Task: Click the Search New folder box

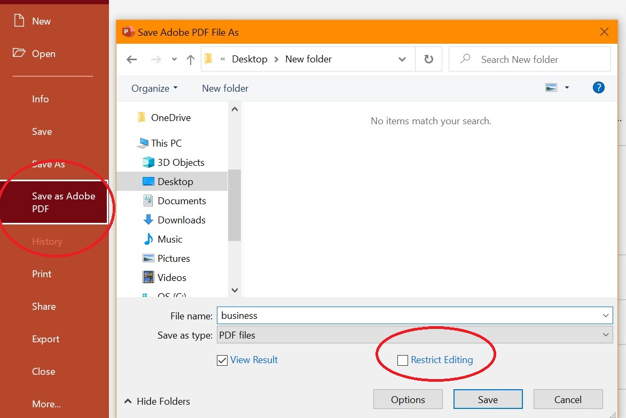Action: 529,59
